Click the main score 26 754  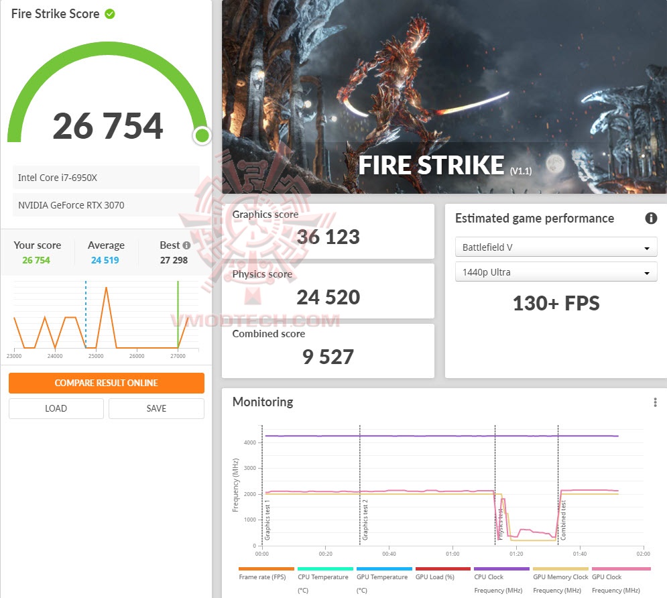coord(108,126)
